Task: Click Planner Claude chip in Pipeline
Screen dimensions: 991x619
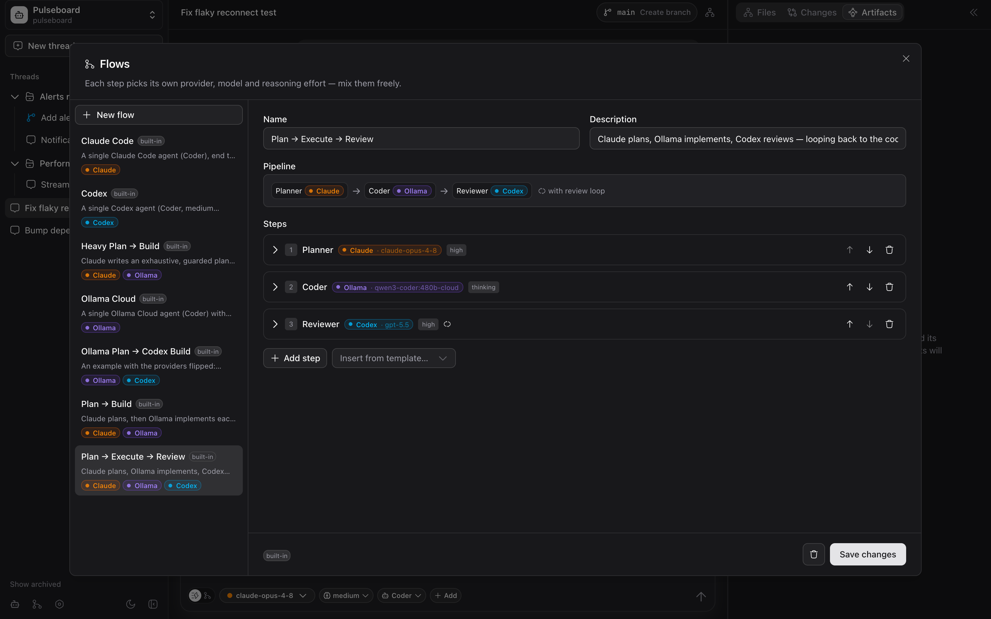Action: 309,191
